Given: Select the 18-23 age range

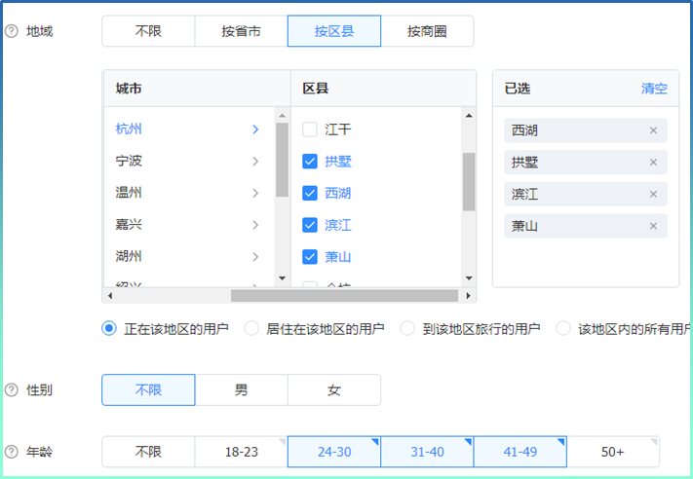Looking at the screenshot, I should (x=242, y=452).
